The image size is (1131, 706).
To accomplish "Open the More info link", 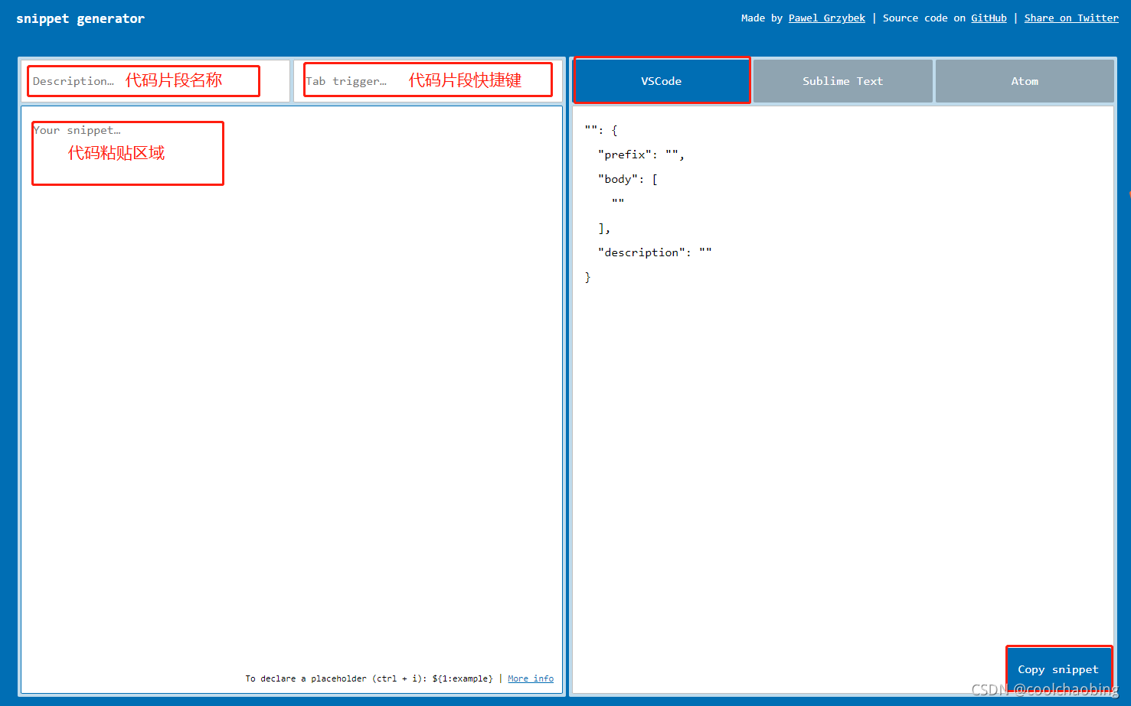I will (531, 678).
